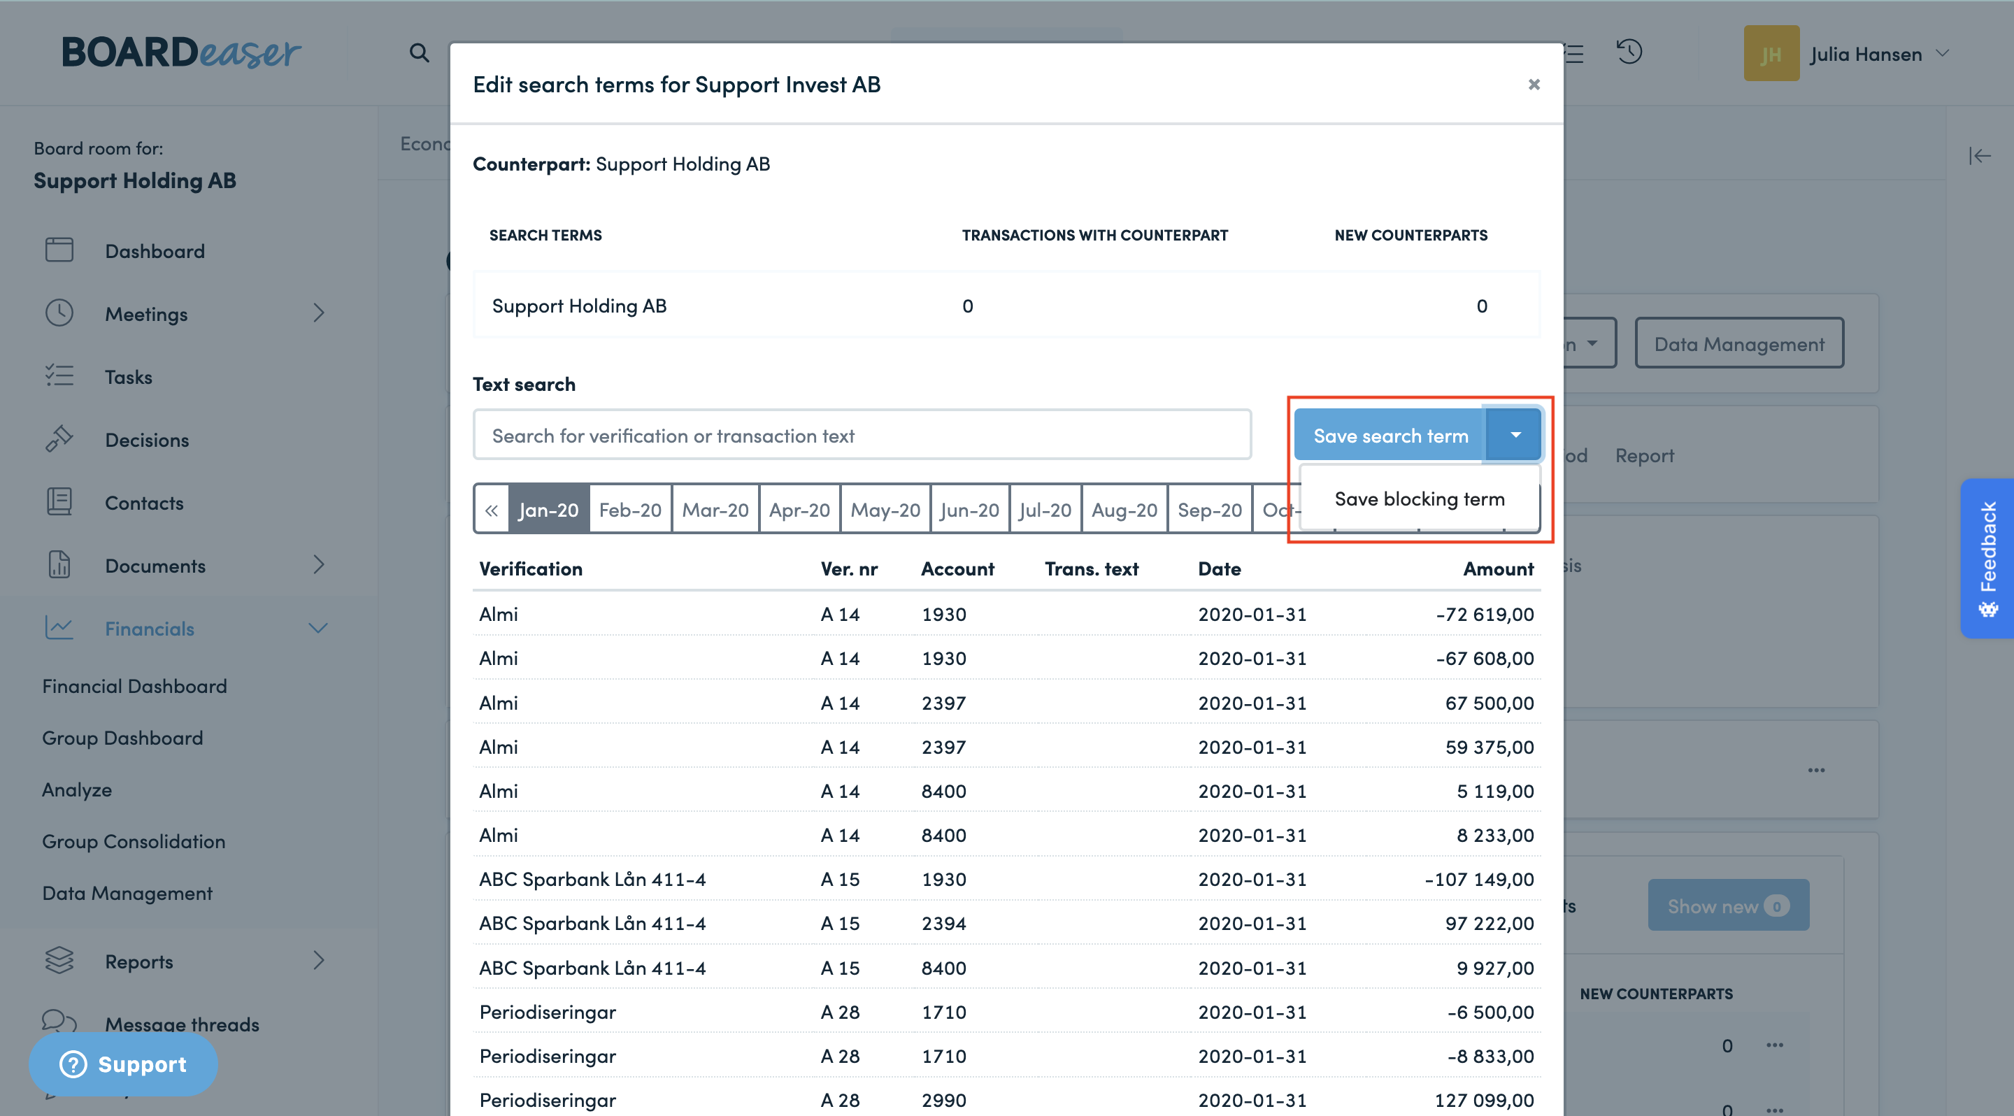This screenshot has height=1116, width=2014.
Task: Open three-dots menu in background card
Action: point(1816,770)
